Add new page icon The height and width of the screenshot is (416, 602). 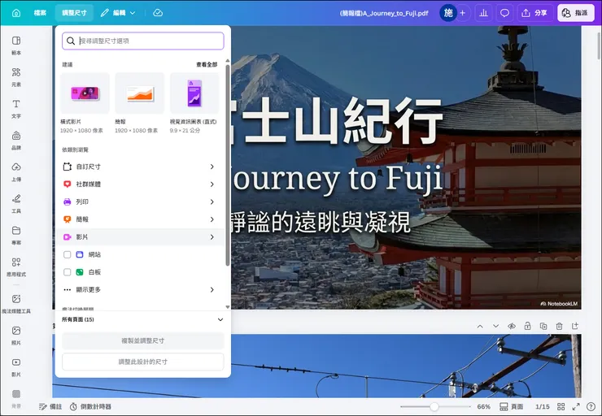point(574,327)
